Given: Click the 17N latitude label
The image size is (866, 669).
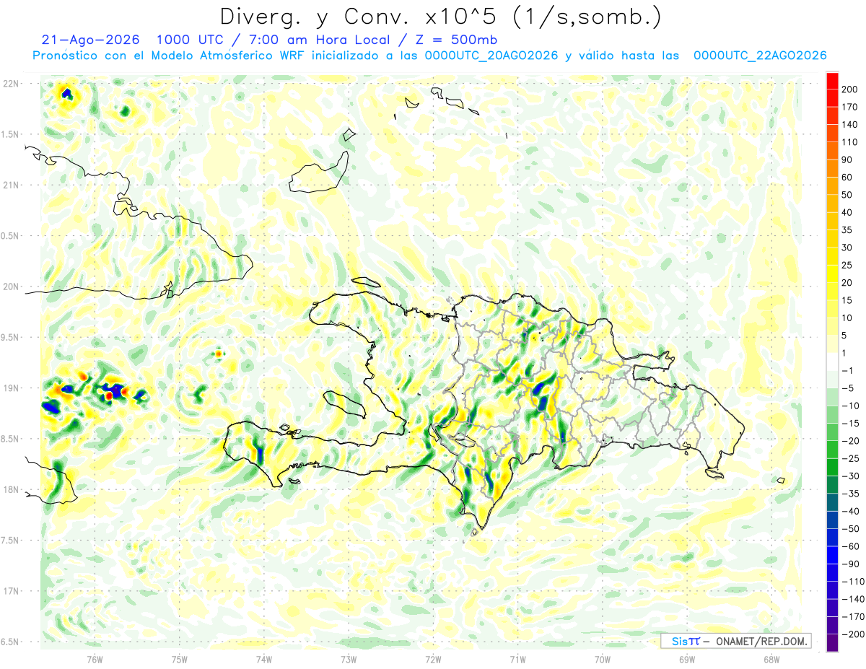Looking at the screenshot, I should [11, 591].
